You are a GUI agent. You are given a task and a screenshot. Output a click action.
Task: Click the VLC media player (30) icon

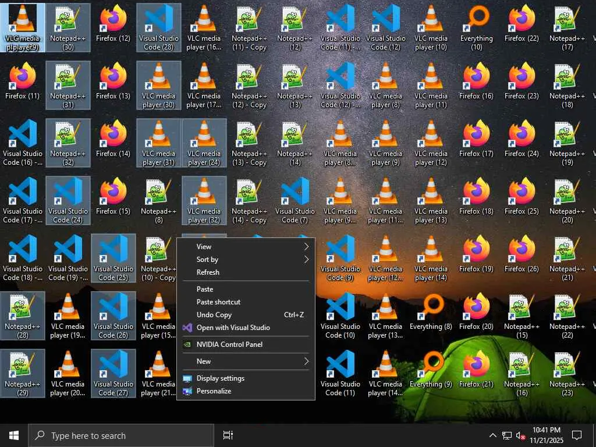(x=158, y=85)
